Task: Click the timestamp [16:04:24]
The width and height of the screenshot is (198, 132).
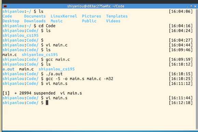Action: (x=181, y=31)
